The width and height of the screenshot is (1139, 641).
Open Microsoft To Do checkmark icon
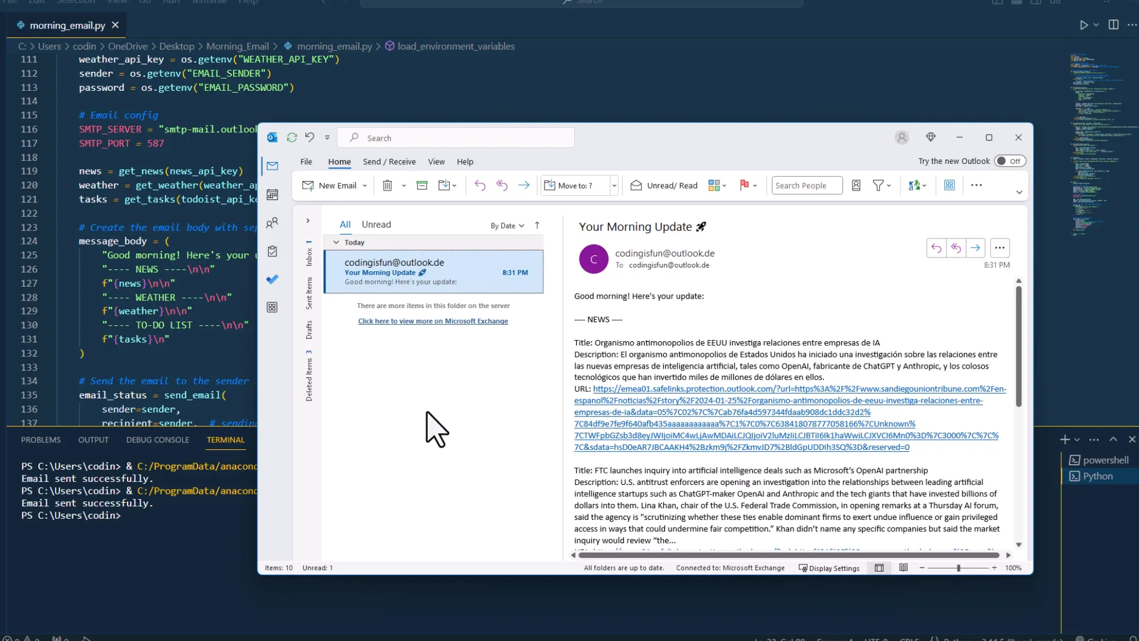272,279
